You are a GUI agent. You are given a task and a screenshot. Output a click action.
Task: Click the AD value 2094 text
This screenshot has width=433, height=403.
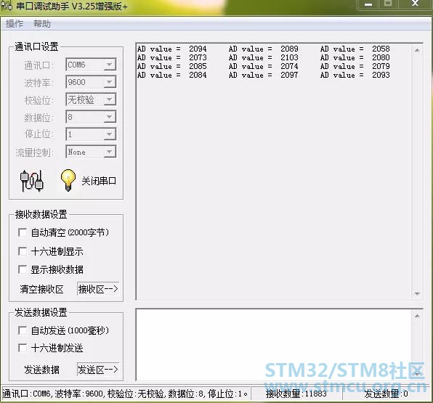[x=171, y=49]
